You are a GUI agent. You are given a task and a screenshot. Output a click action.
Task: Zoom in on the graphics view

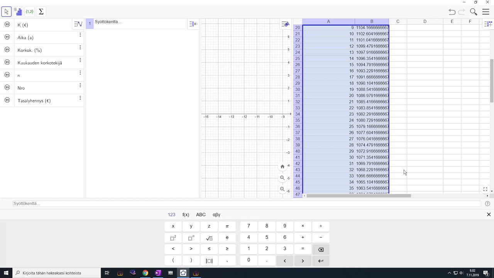point(283,178)
